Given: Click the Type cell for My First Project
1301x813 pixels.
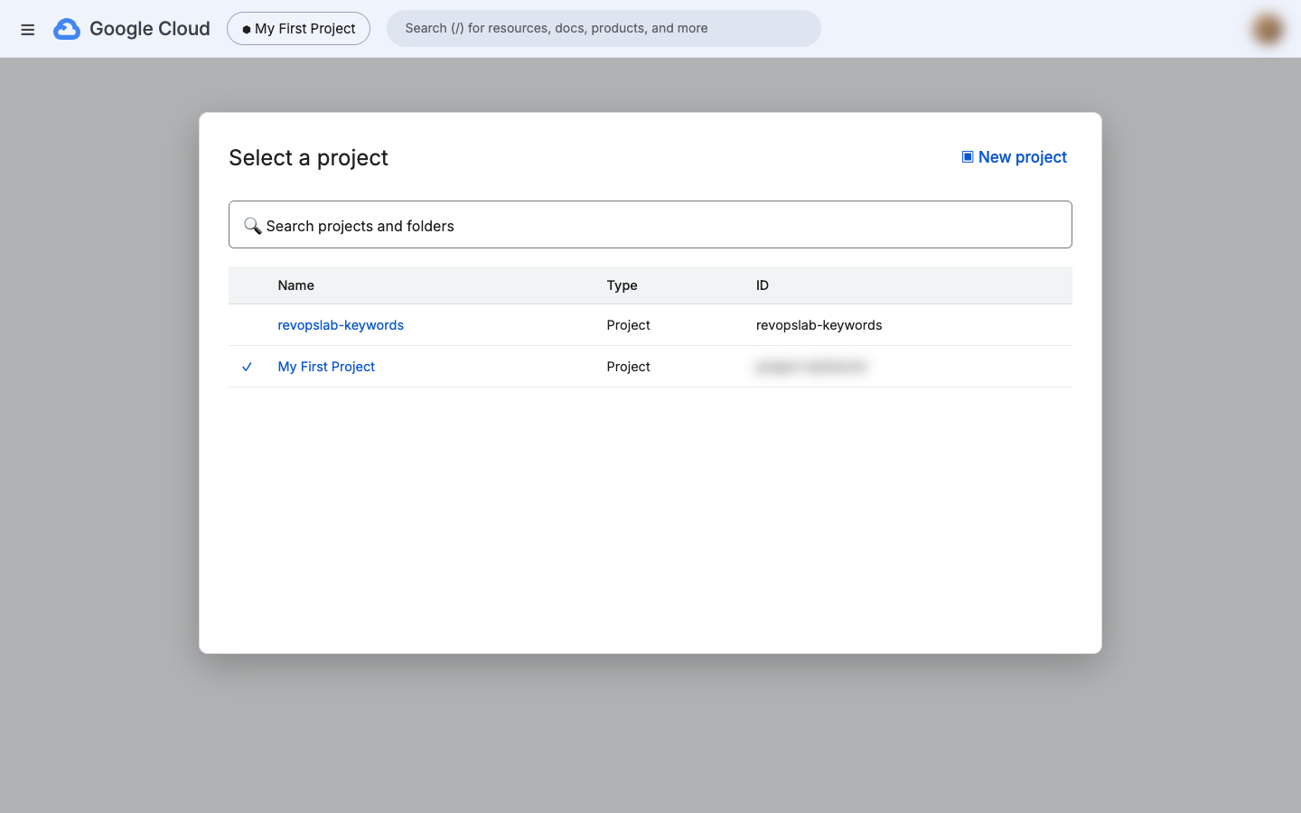Looking at the screenshot, I should 629,367.
